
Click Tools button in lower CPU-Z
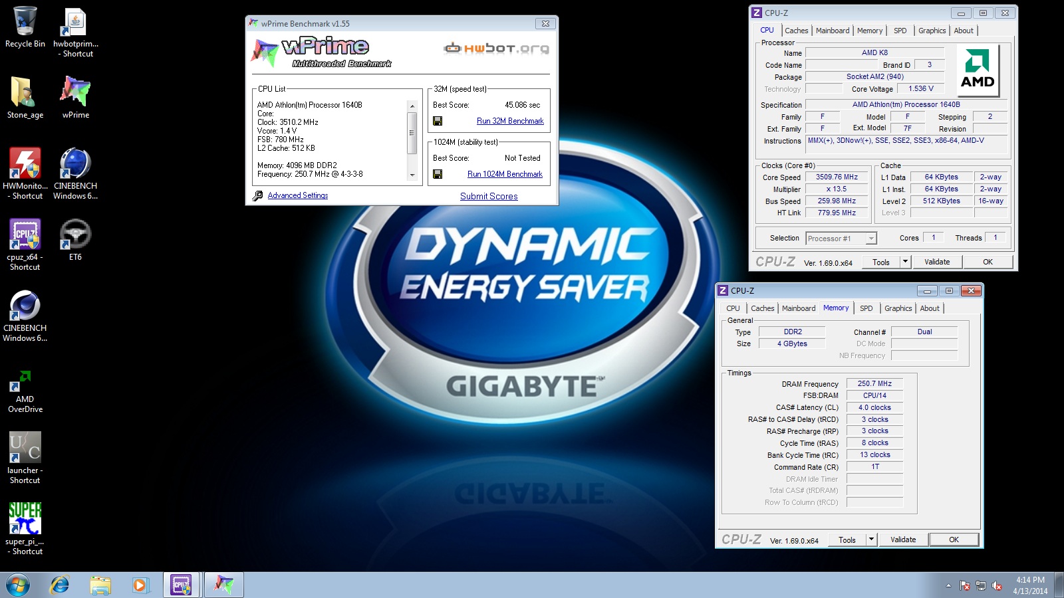[x=847, y=540]
